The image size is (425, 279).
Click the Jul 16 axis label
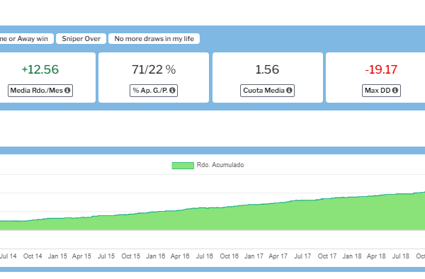205,256
